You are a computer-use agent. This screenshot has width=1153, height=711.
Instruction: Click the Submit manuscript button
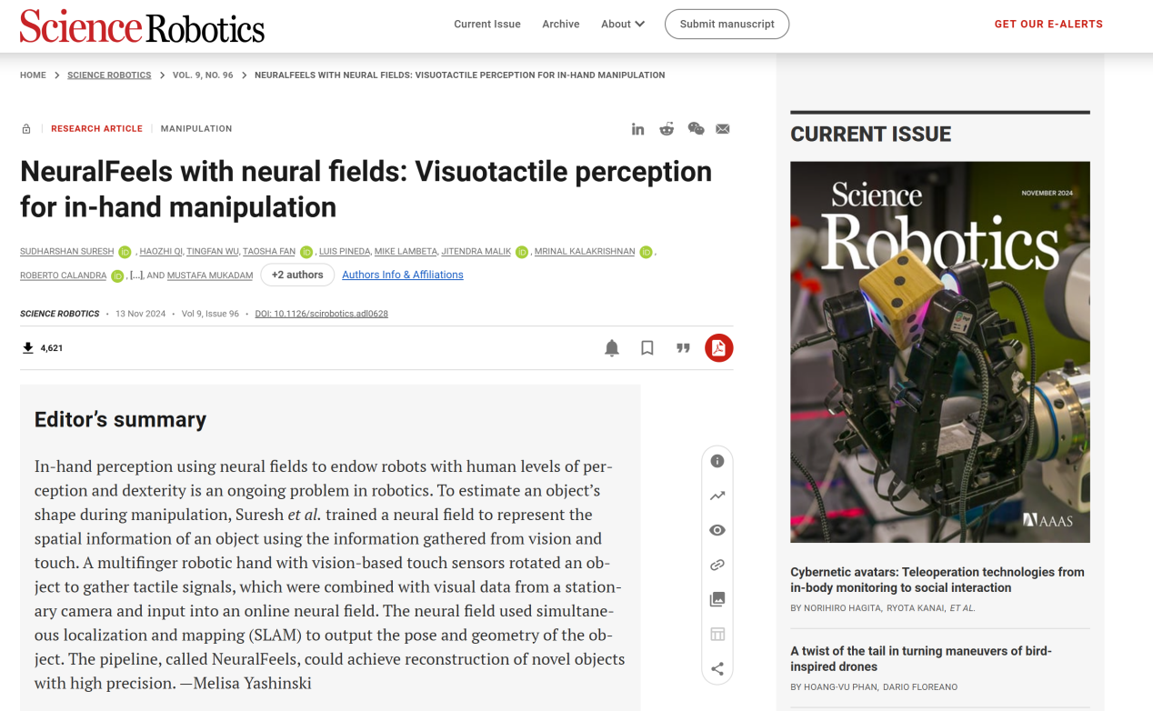tap(727, 25)
